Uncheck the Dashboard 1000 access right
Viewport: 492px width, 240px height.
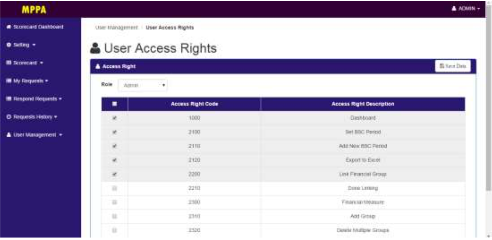(115, 118)
